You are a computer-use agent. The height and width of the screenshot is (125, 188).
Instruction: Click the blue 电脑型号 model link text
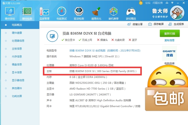[105, 51]
